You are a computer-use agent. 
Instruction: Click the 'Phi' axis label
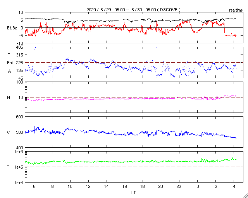[10, 63]
